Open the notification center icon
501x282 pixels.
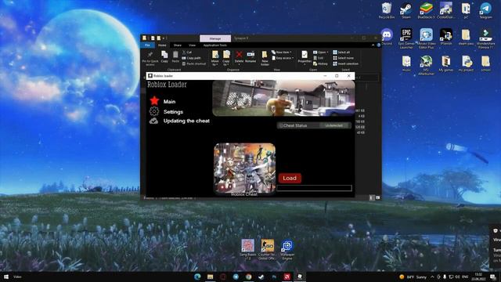coord(492,277)
